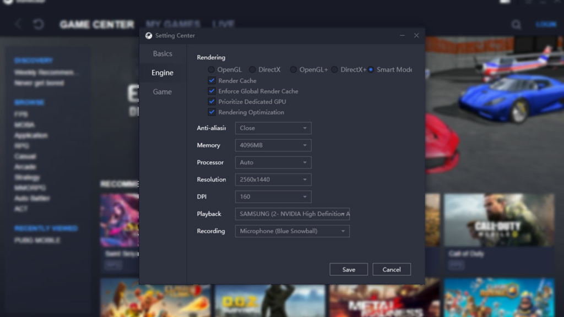Screen dimensions: 564x317
Task: Open the Anti-aliasing dropdown
Action: [x=273, y=128]
